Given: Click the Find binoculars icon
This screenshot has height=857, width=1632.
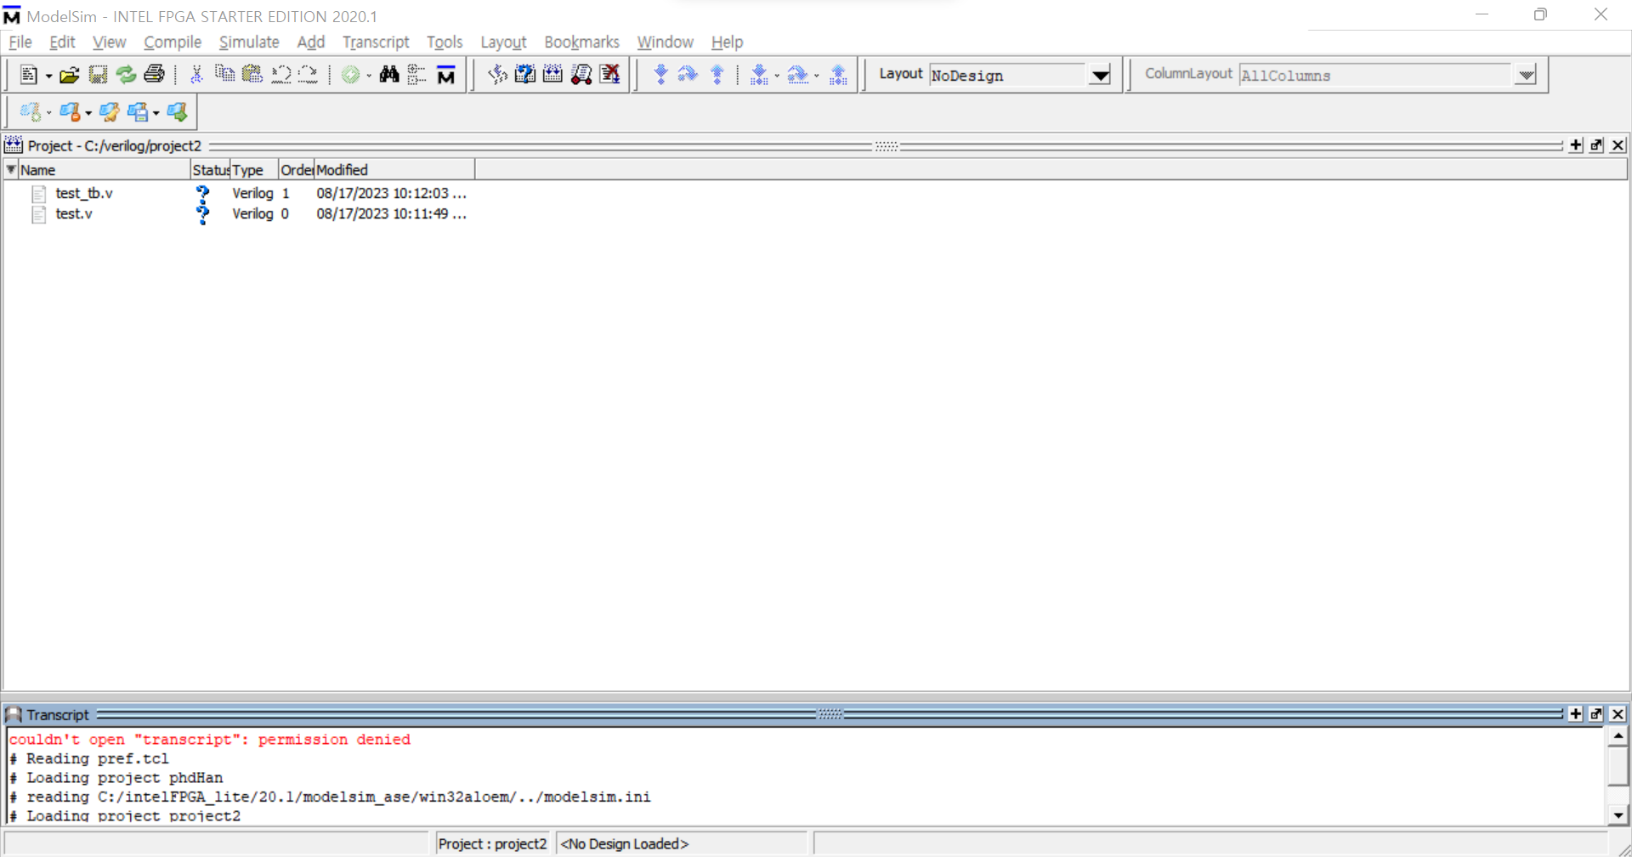Looking at the screenshot, I should pos(389,75).
